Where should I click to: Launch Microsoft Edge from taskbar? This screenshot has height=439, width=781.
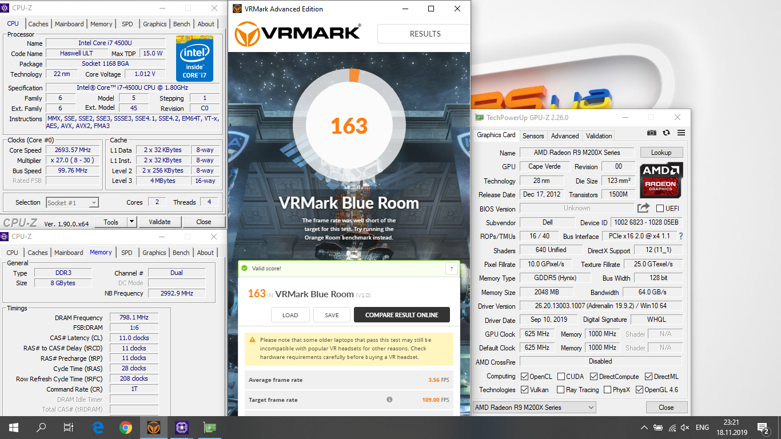coord(98,427)
